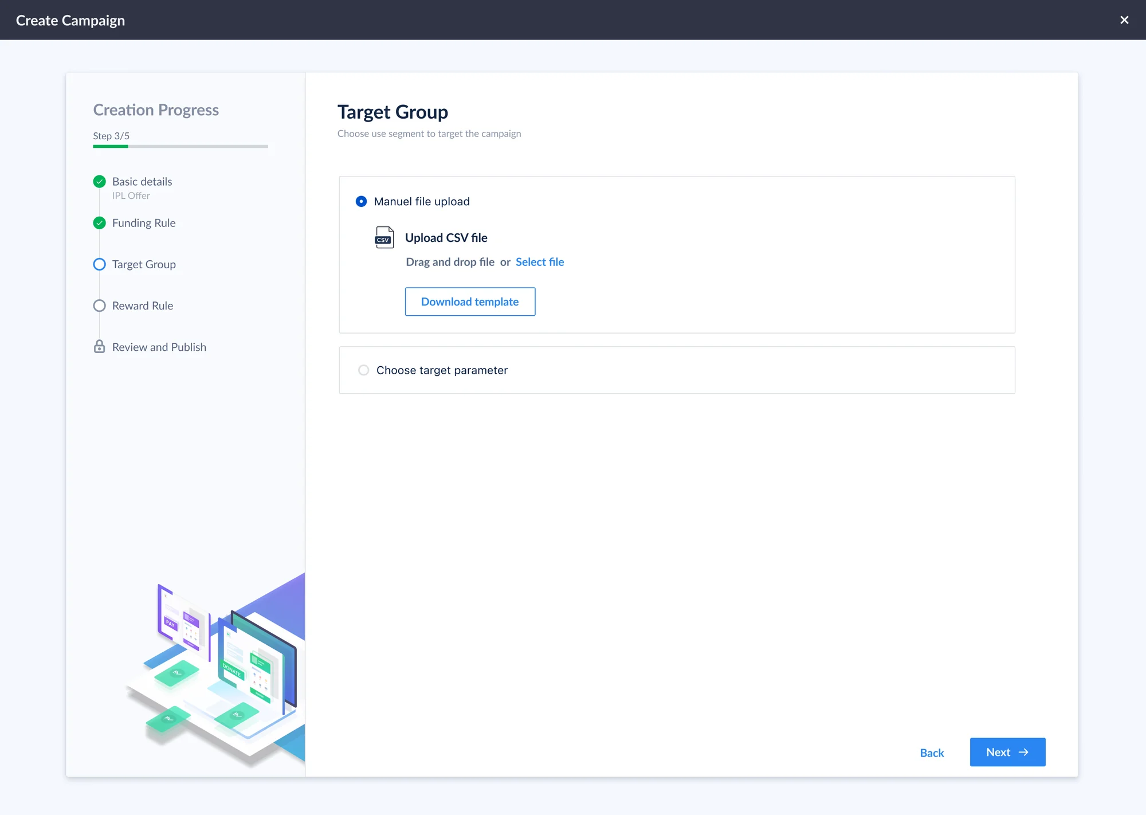Image resolution: width=1146 pixels, height=815 pixels.
Task: Click the Creation Progress heading
Action: coord(156,110)
